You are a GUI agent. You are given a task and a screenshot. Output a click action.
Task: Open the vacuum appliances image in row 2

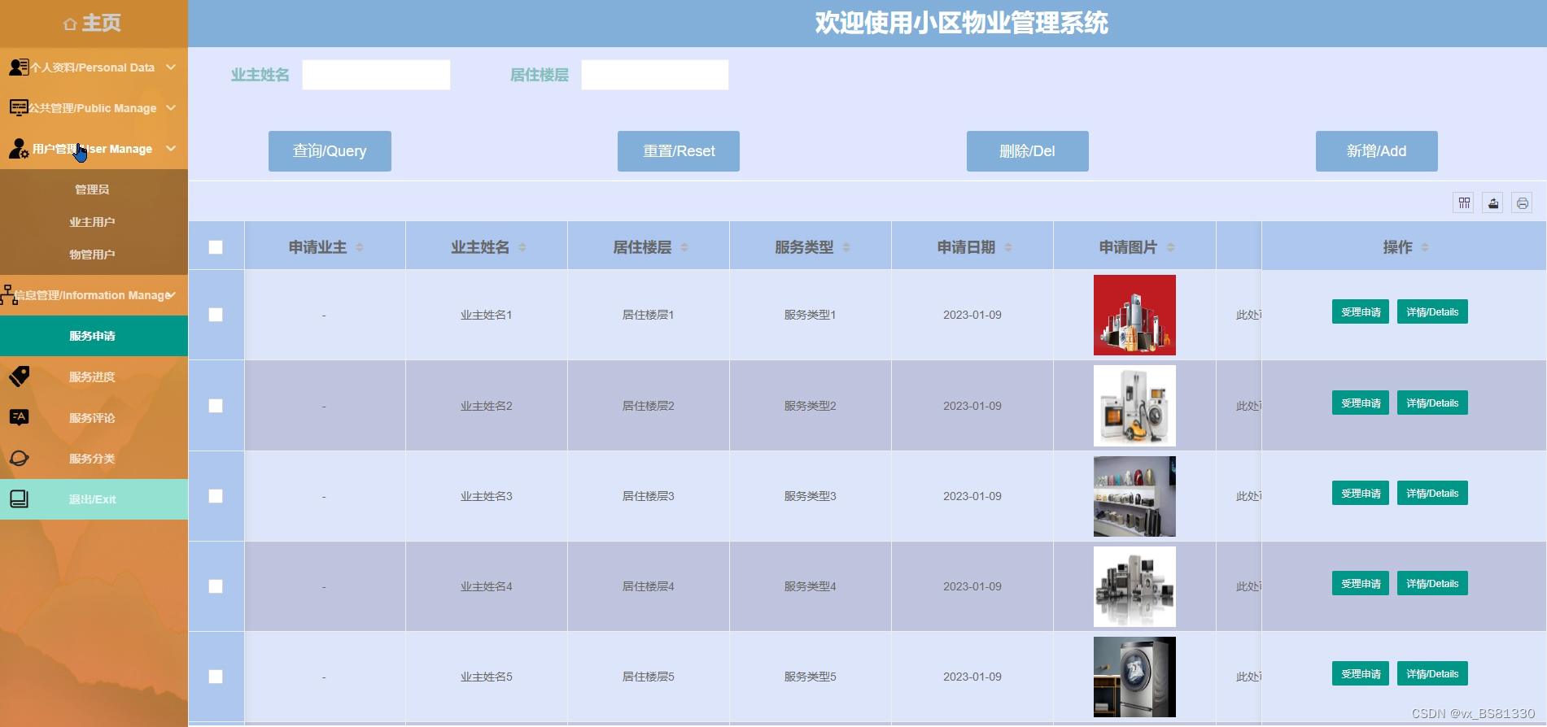1134,406
